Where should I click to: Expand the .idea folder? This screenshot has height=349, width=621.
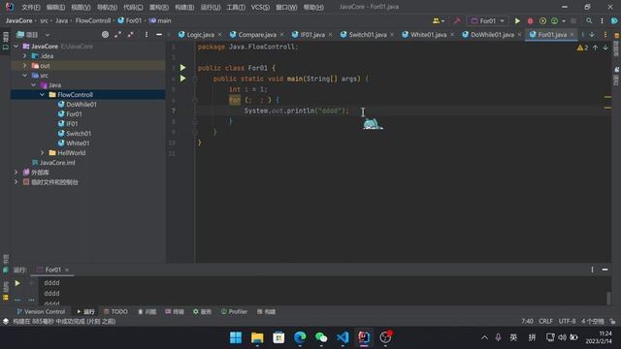pos(24,56)
